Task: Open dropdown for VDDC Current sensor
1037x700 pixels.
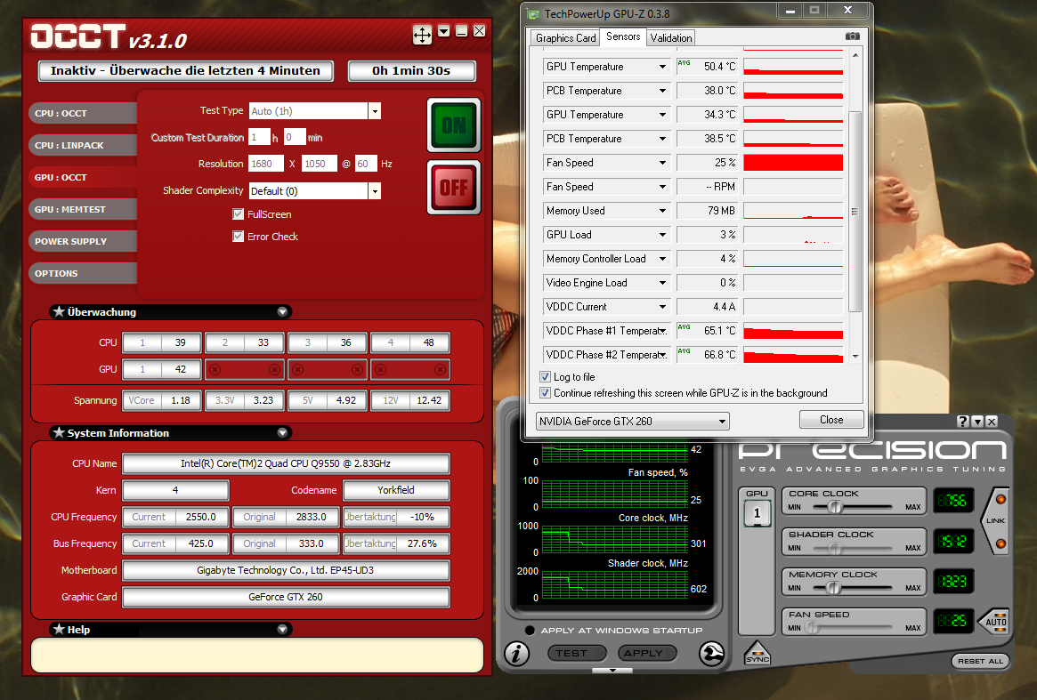Action: (x=662, y=307)
